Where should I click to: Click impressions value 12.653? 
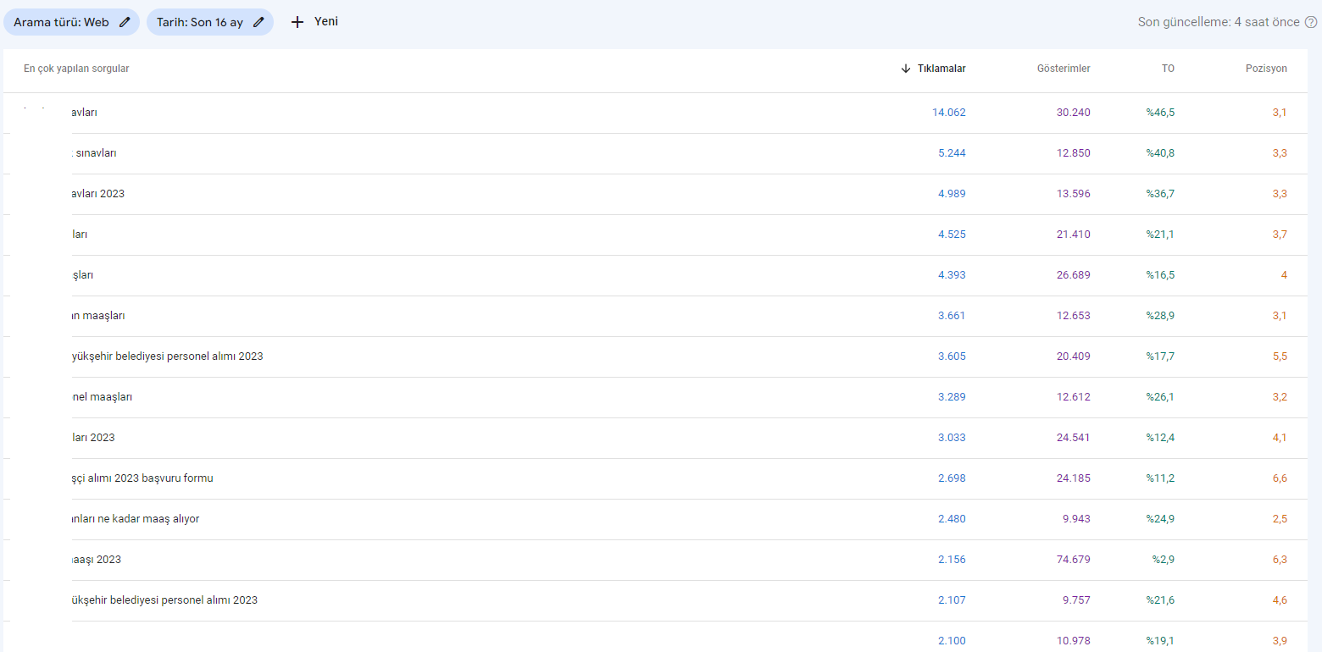(1073, 316)
